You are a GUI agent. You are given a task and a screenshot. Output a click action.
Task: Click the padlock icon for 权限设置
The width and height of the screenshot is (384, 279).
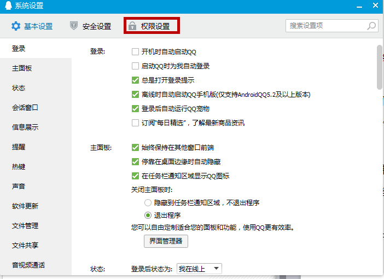tap(132, 26)
